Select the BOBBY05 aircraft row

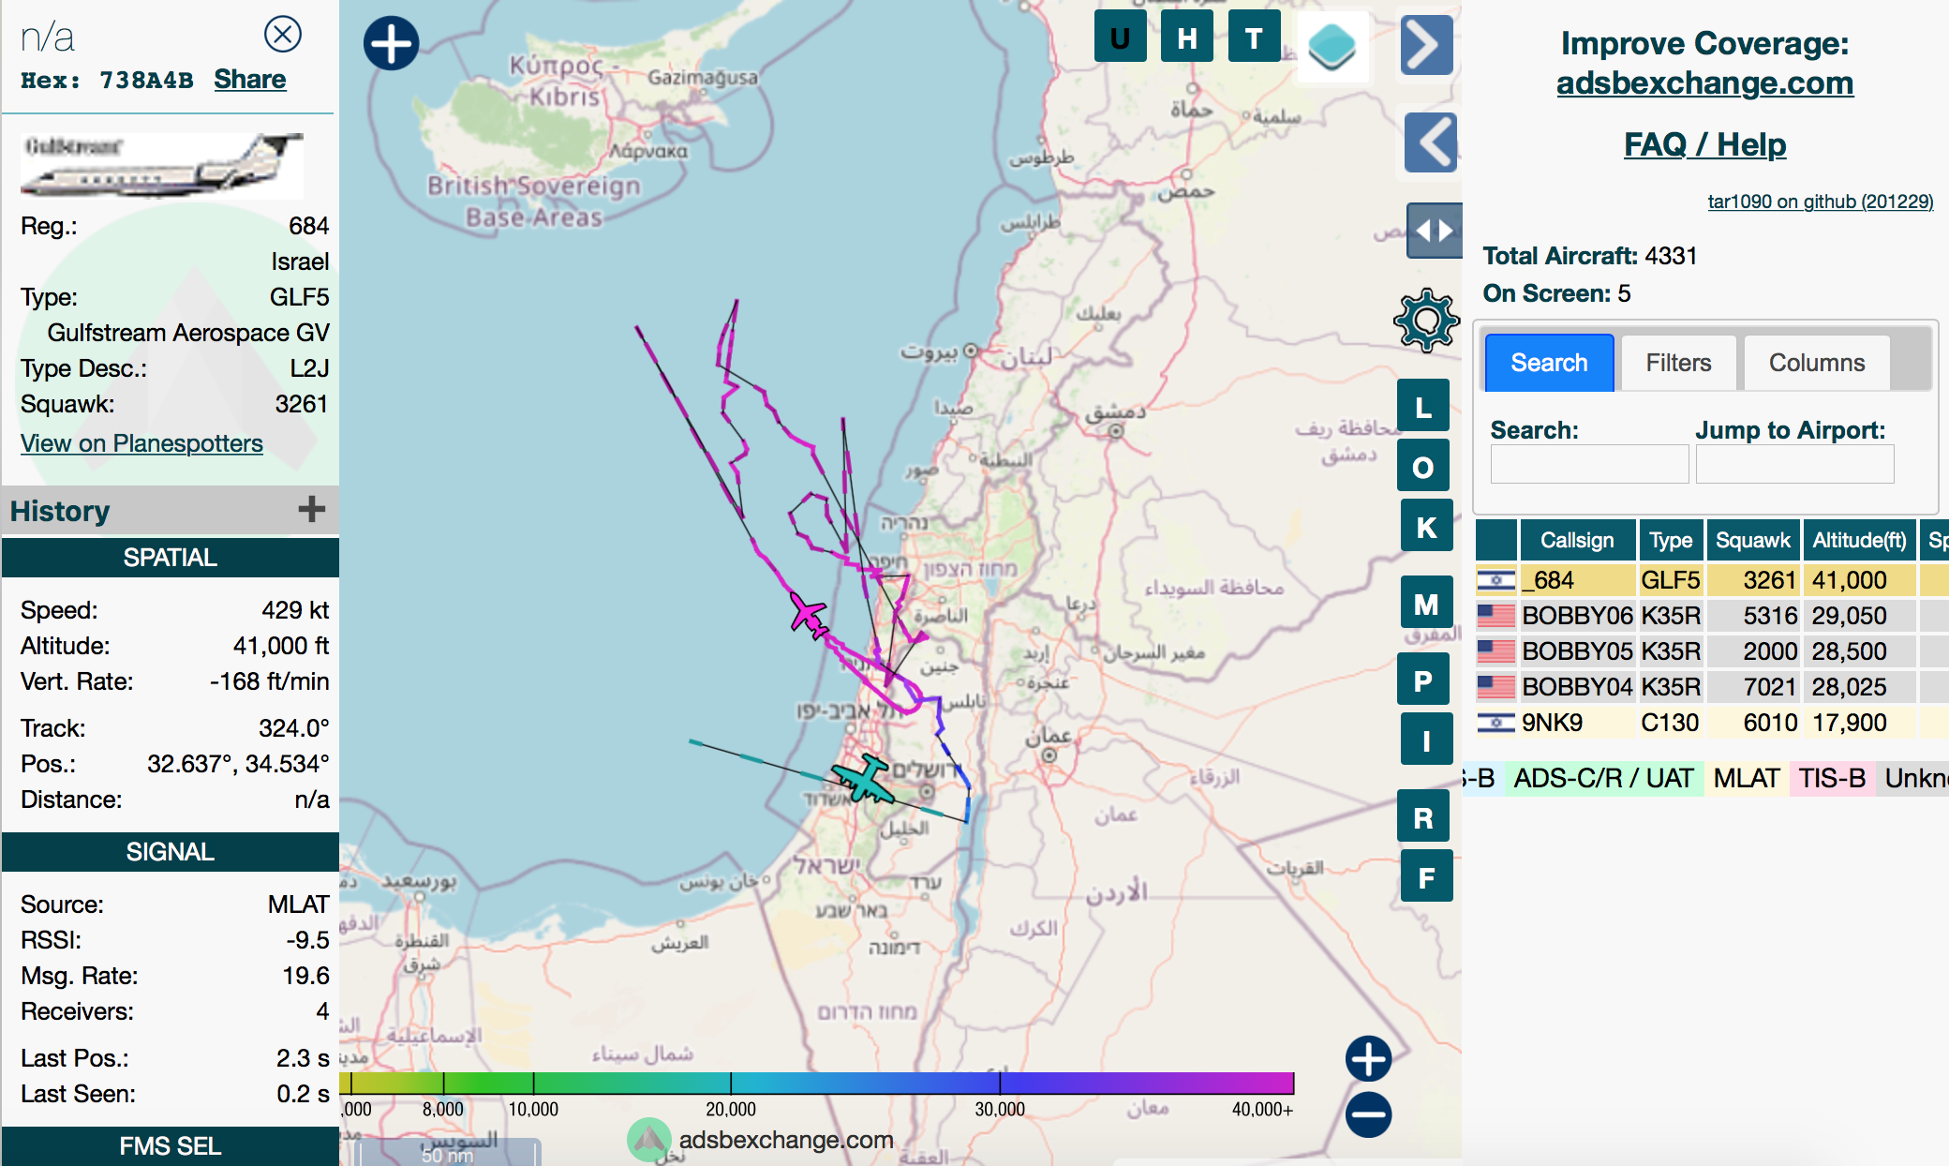(x=1712, y=651)
